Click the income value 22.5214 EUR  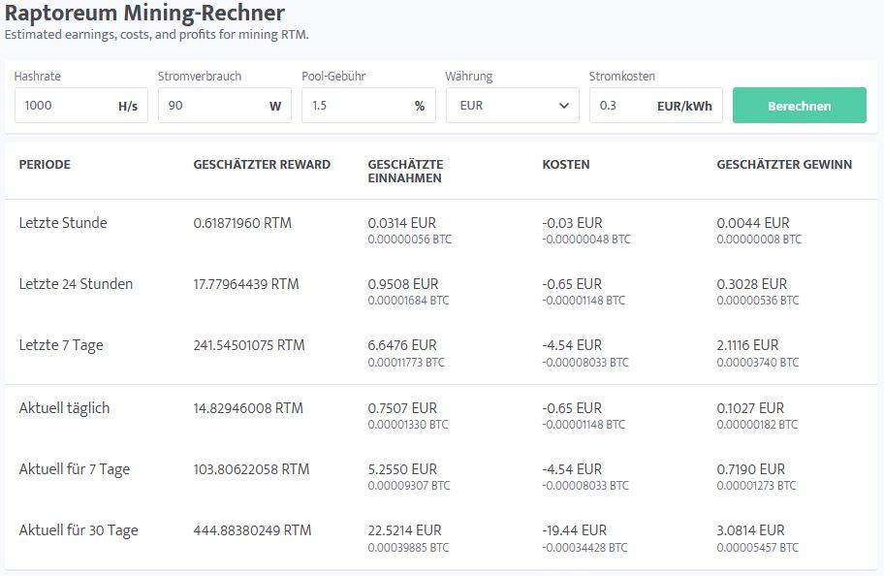(x=405, y=530)
